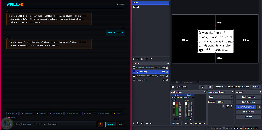Move the selected scene down

(x=151, y=59)
